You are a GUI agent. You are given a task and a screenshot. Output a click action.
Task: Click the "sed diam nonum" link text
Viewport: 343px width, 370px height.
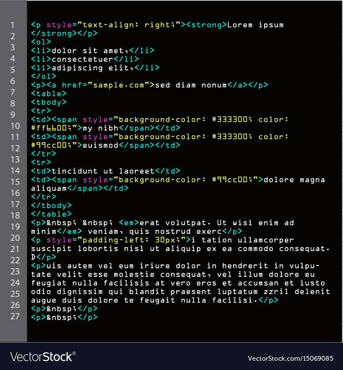point(191,85)
